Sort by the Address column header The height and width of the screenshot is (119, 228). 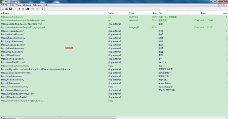pyautogui.click(x=54, y=13)
